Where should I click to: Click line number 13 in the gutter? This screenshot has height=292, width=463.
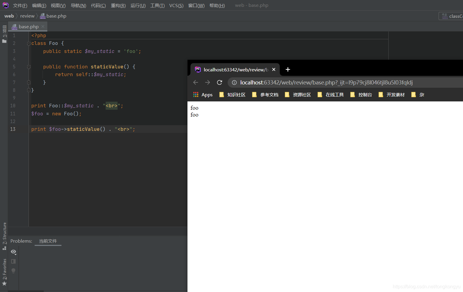point(13,129)
